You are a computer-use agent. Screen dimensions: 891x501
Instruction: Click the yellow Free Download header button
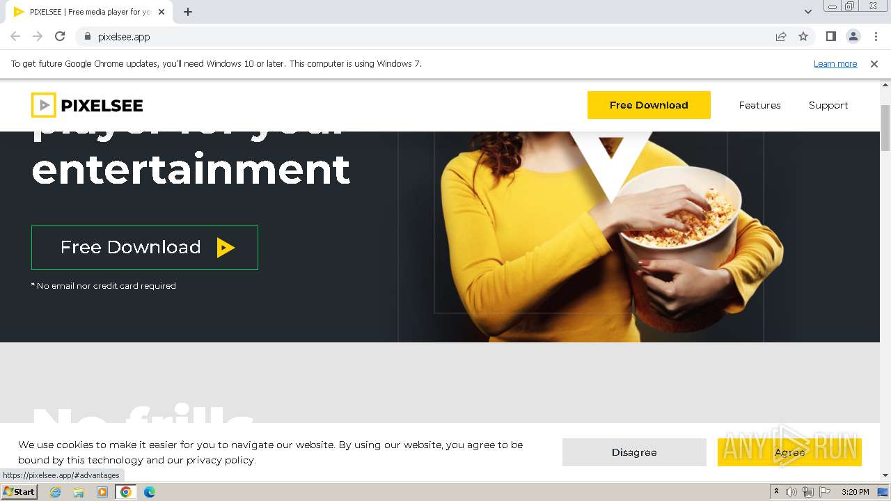pyautogui.click(x=649, y=105)
